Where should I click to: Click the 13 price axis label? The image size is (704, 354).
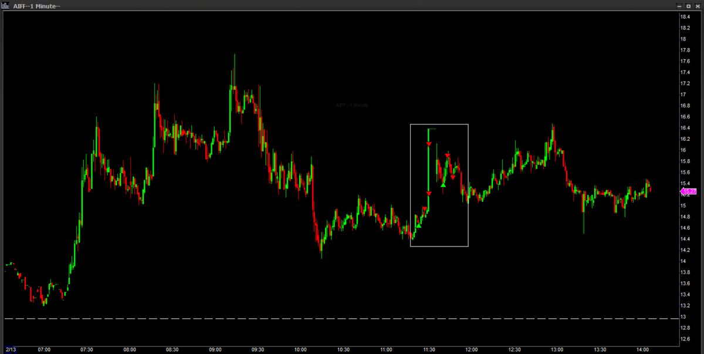click(x=683, y=317)
